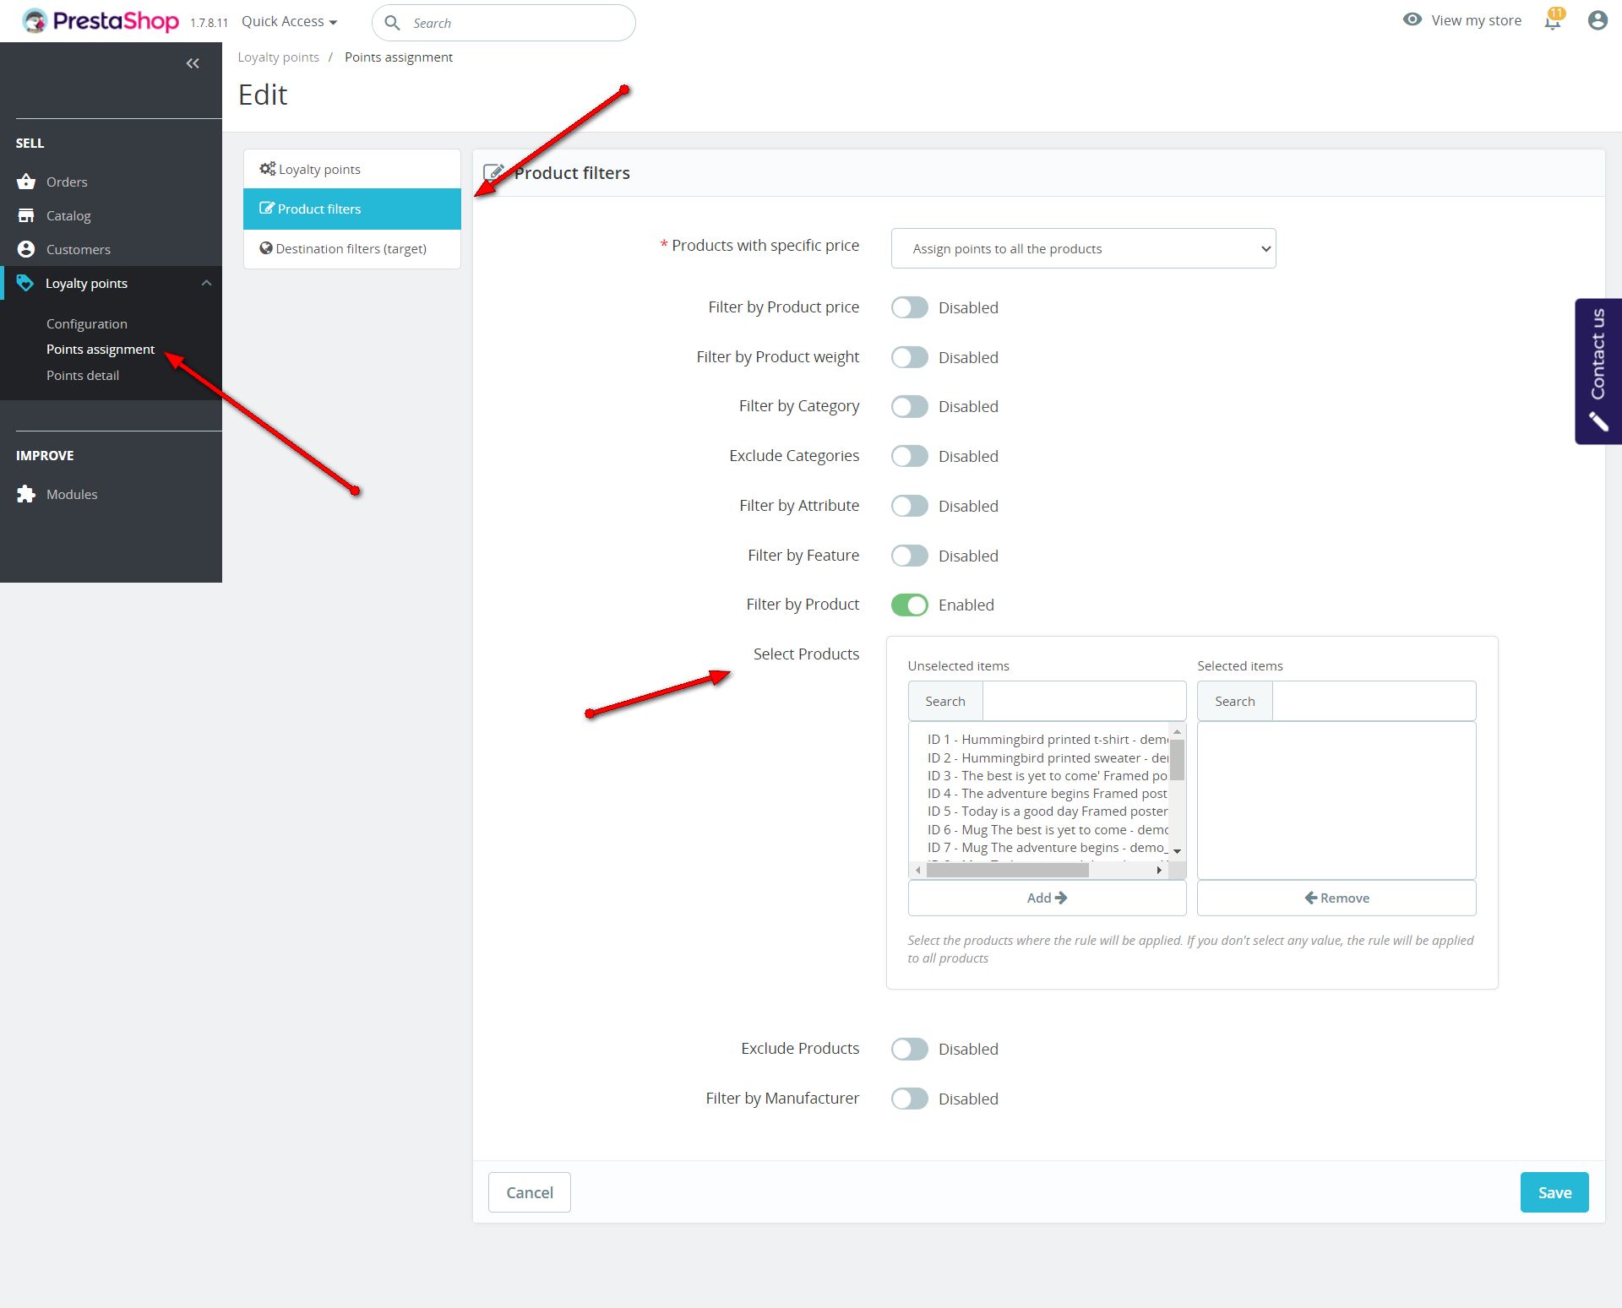Open the Products with specific price dropdown
Image resolution: width=1622 pixels, height=1308 pixels.
(1083, 248)
